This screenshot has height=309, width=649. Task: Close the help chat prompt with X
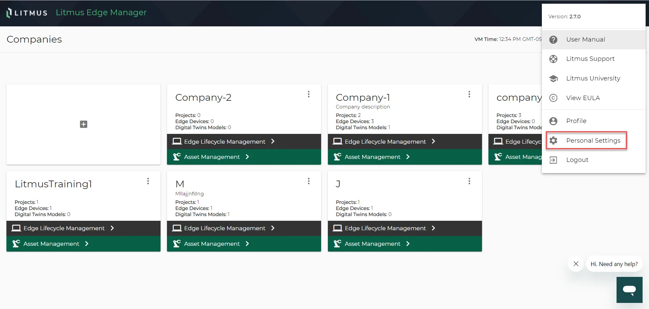[x=576, y=264]
